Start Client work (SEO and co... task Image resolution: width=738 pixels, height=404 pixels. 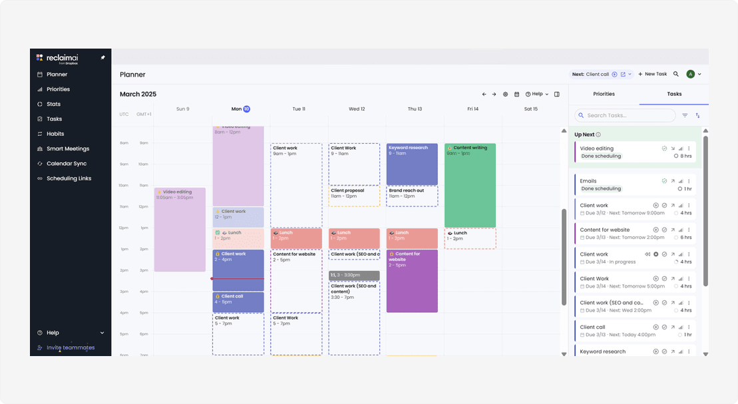click(655, 303)
